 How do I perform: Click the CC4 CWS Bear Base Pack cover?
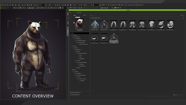coord(80,23)
